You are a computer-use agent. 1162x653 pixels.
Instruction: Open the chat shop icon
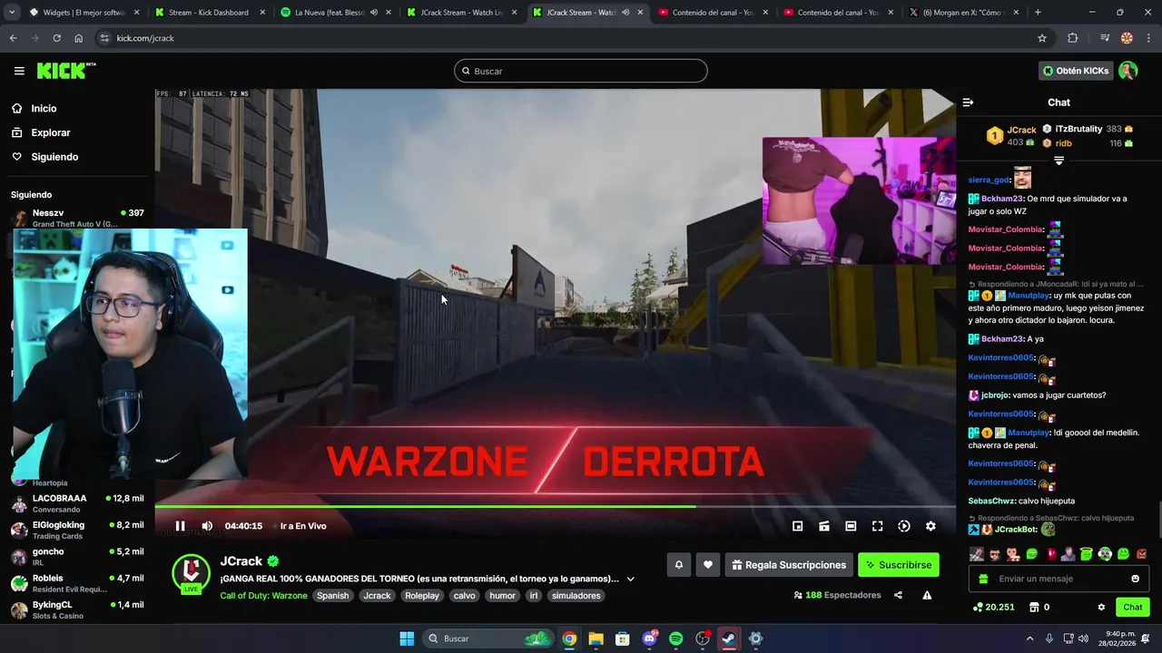click(1033, 608)
